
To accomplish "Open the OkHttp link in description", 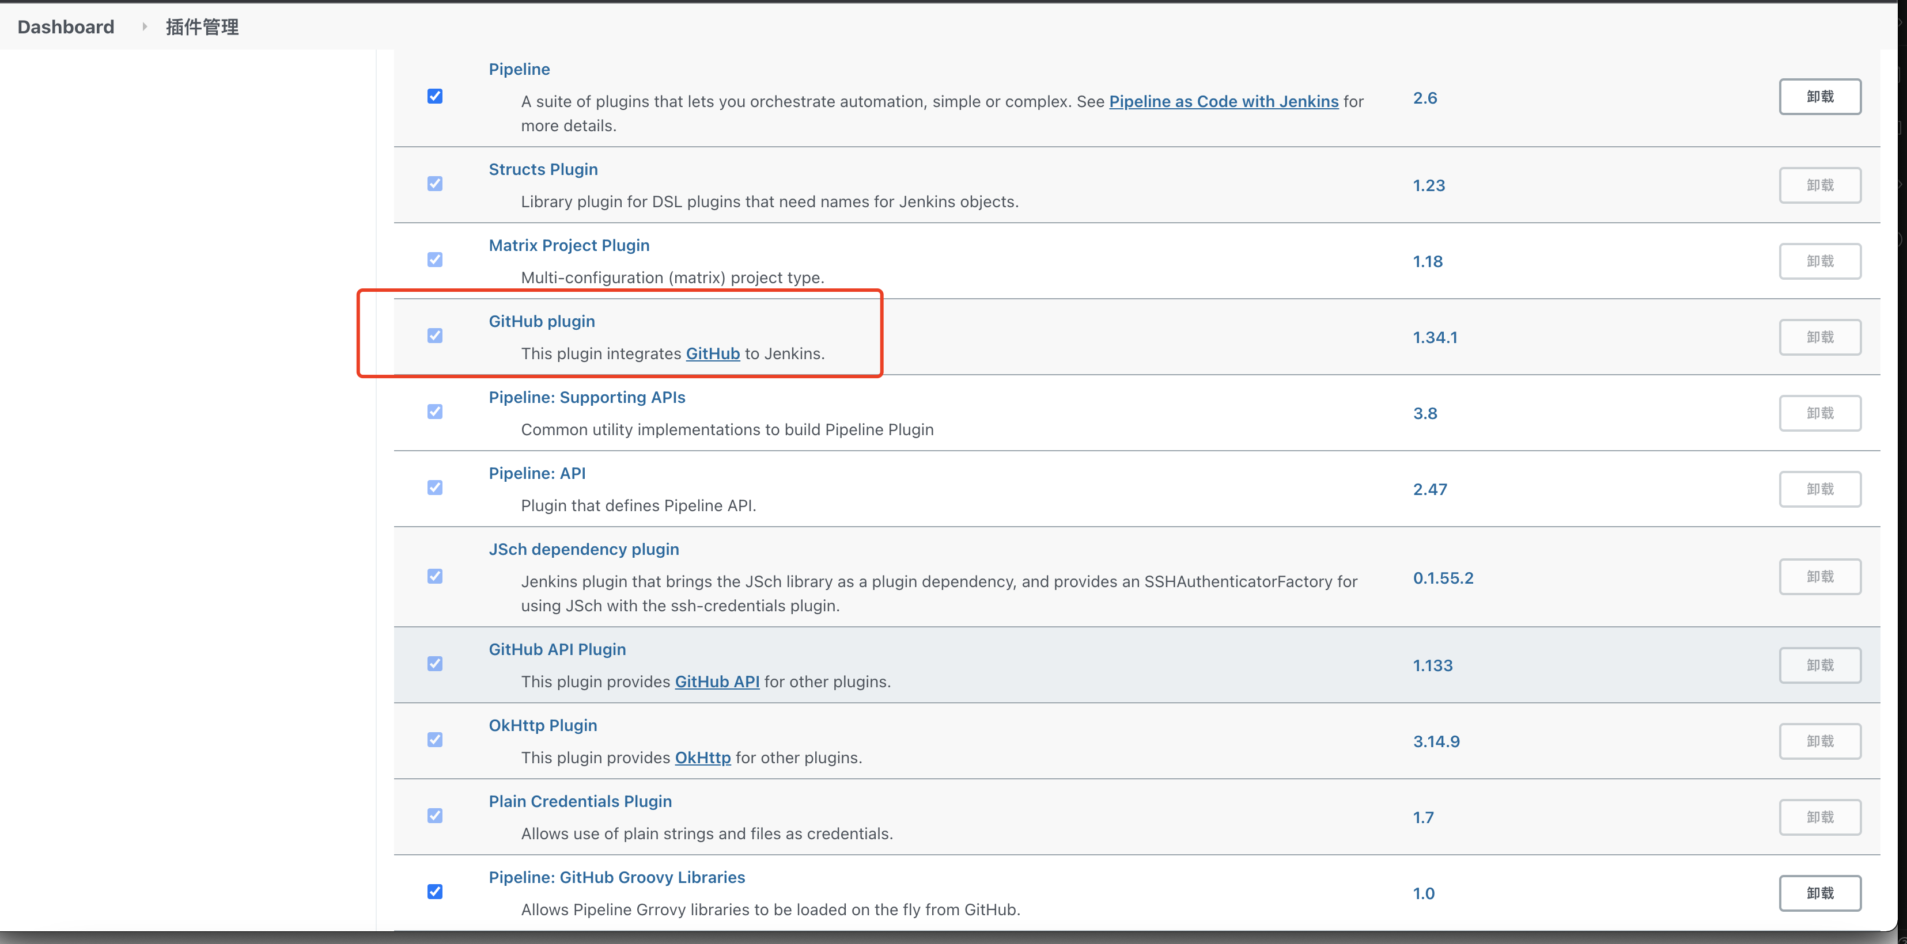I will click(702, 758).
